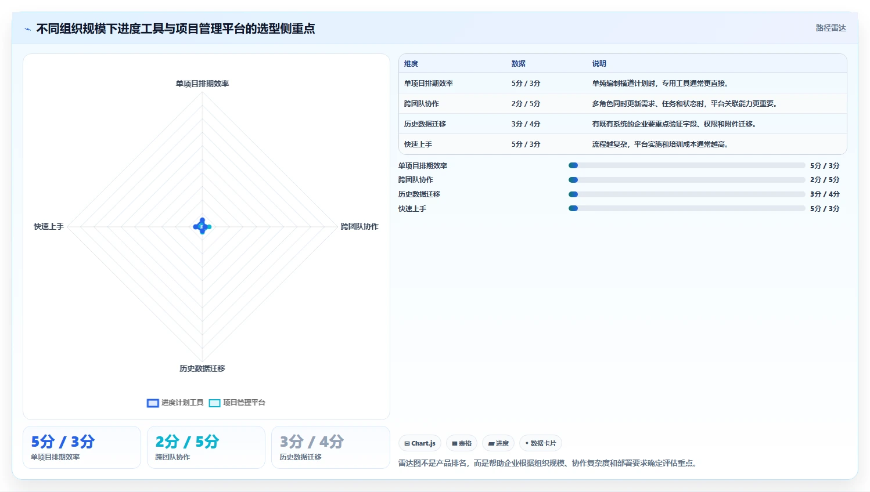Click the 跨团队协作 progress bar
The height and width of the screenshot is (492, 870).
687,180
